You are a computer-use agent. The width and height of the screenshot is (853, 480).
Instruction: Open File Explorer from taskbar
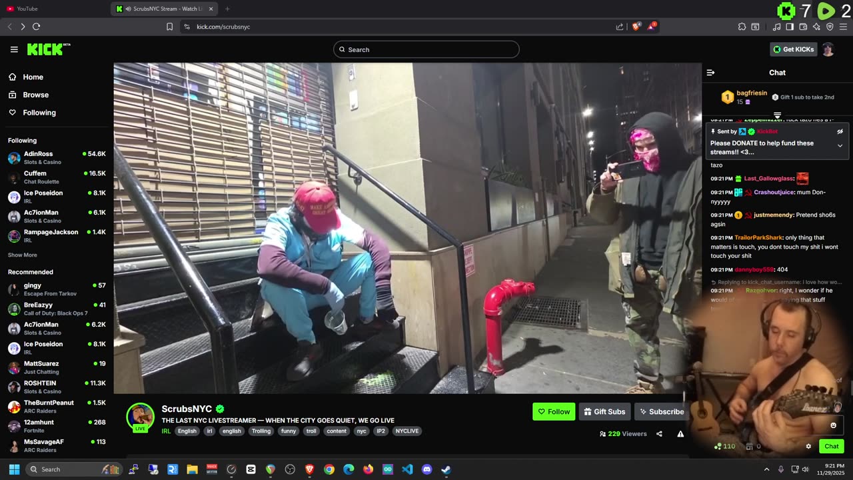(x=192, y=469)
